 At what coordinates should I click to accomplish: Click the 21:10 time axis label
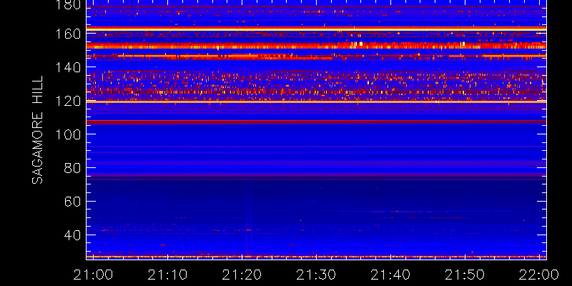click(x=167, y=275)
